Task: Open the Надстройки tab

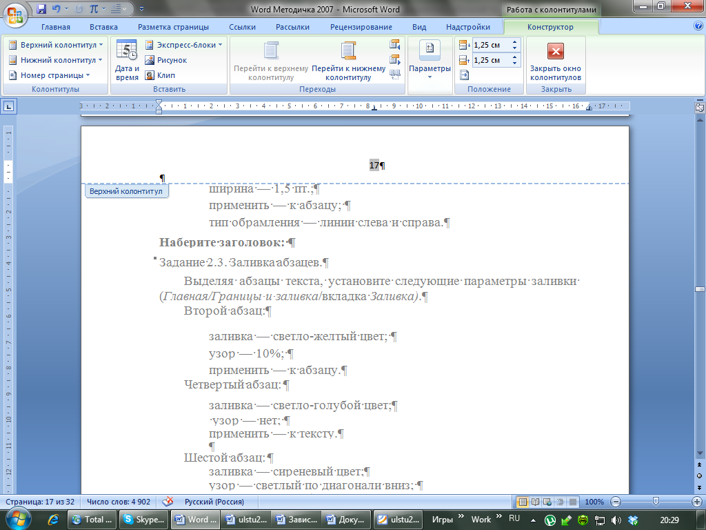Action: pyautogui.click(x=468, y=27)
